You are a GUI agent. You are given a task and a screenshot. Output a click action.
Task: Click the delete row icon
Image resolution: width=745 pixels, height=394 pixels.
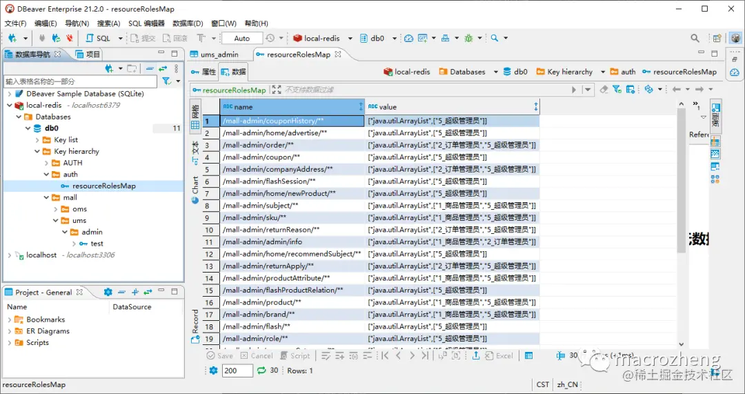pyautogui.click(x=368, y=355)
